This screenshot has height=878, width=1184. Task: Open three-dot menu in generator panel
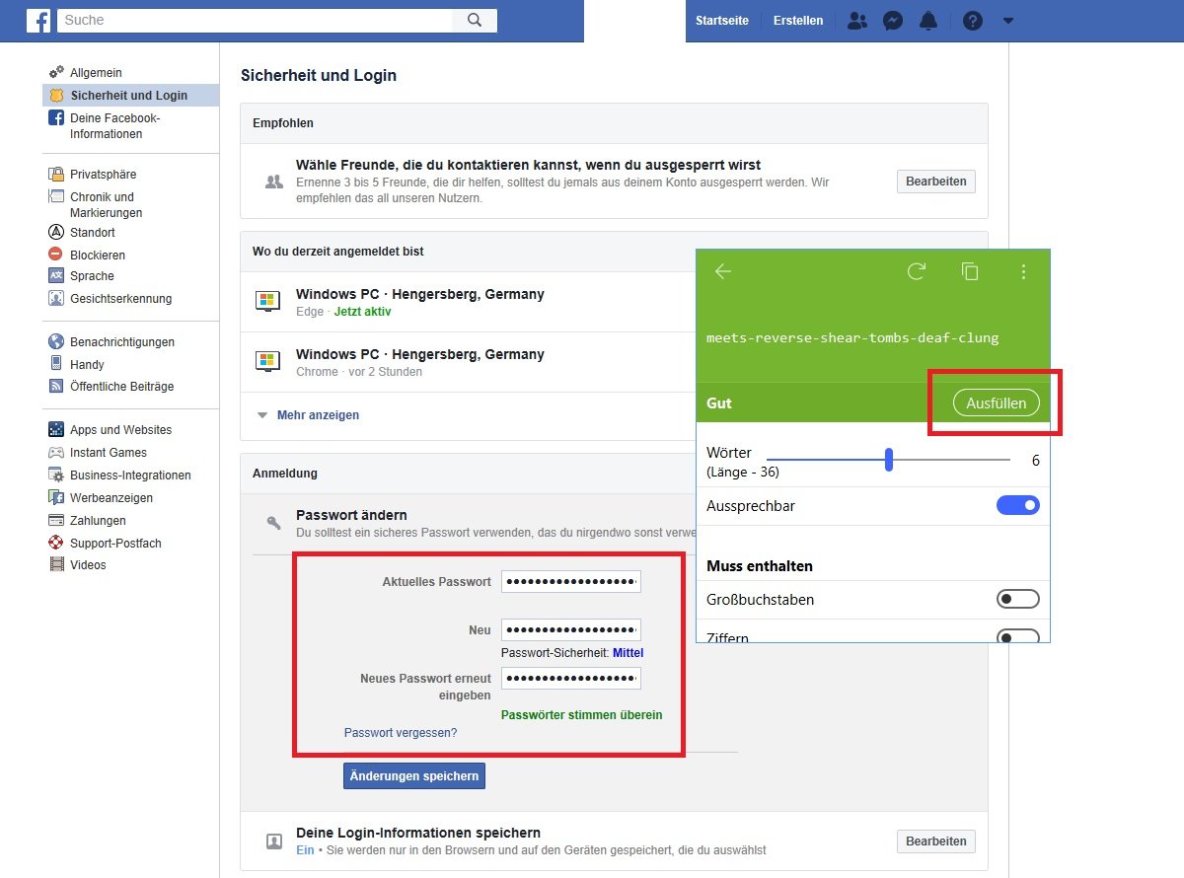(x=1023, y=271)
